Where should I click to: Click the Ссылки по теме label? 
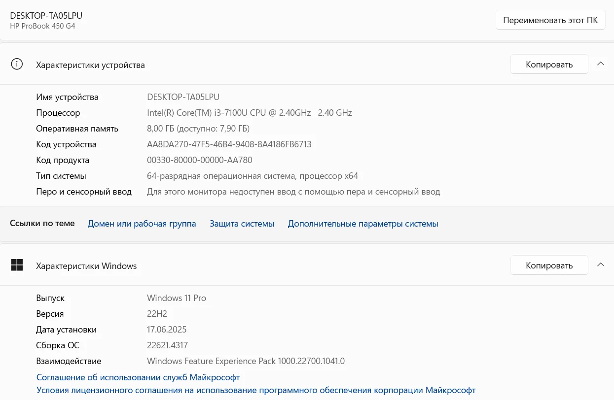point(42,223)
